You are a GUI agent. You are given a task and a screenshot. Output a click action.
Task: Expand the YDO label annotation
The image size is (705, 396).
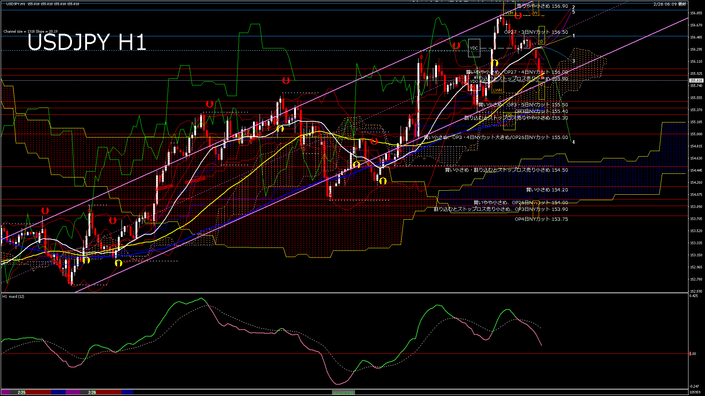pyautogui.click(x=474, y=81)
